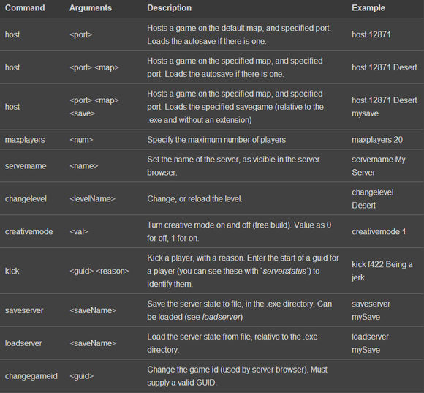Click the 'creativemode 1' example
This screenshot has width=424, height=393.
pos(379,232)
